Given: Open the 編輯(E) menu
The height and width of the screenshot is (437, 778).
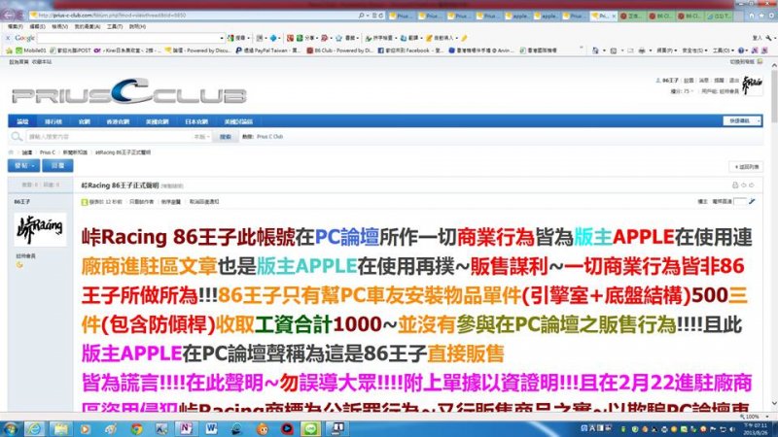Looking at the screenshot, I should tap(37, 26).
